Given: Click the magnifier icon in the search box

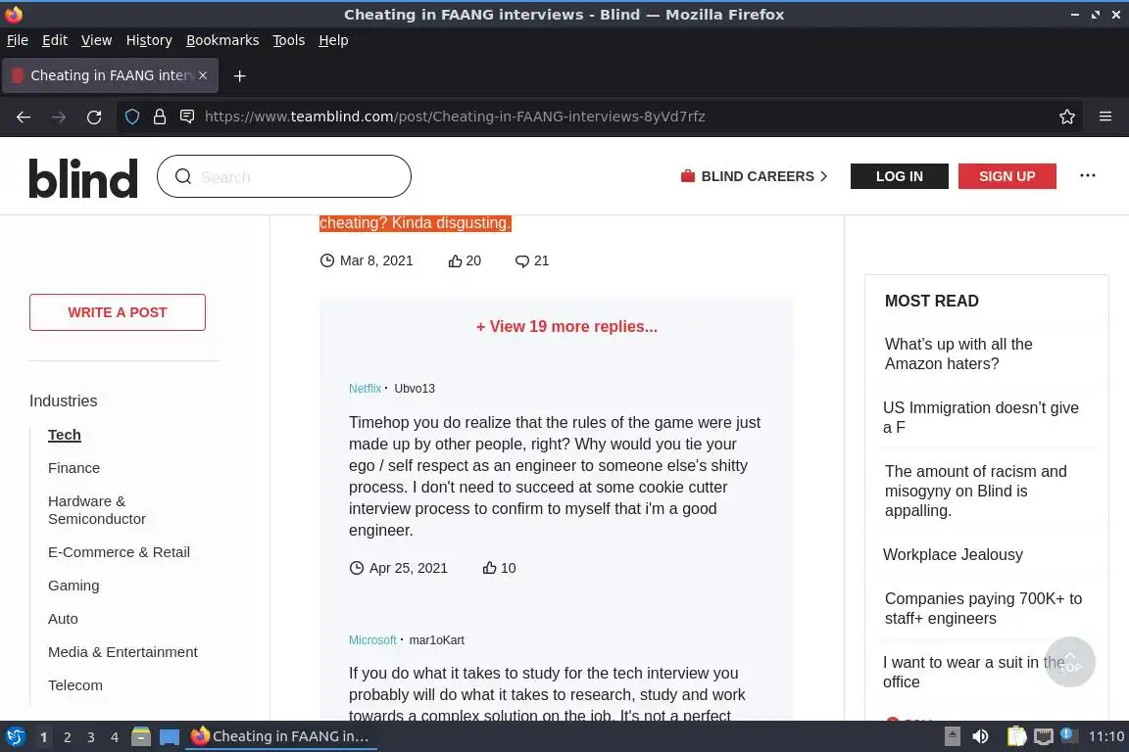Looking at the screenshot, I should [183, 176].
